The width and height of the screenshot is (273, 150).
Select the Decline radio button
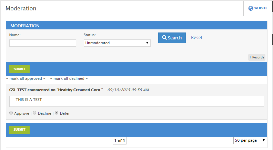click(x=34, y=113)
